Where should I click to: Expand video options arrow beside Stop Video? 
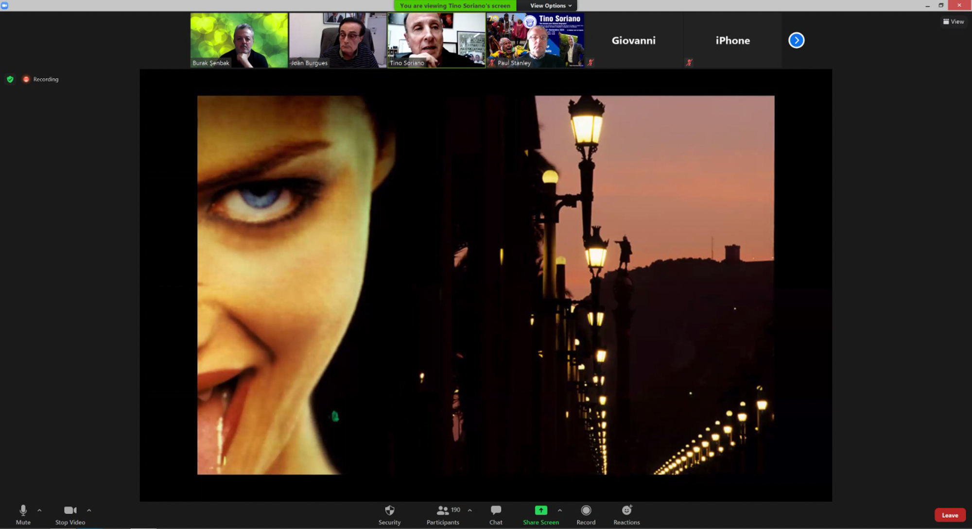[89, 511]
